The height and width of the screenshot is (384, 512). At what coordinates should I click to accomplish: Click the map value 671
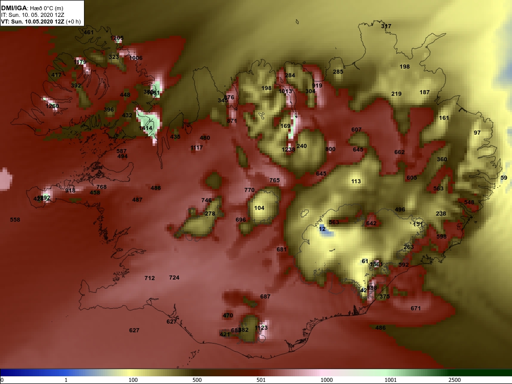[x=416, y=308]
